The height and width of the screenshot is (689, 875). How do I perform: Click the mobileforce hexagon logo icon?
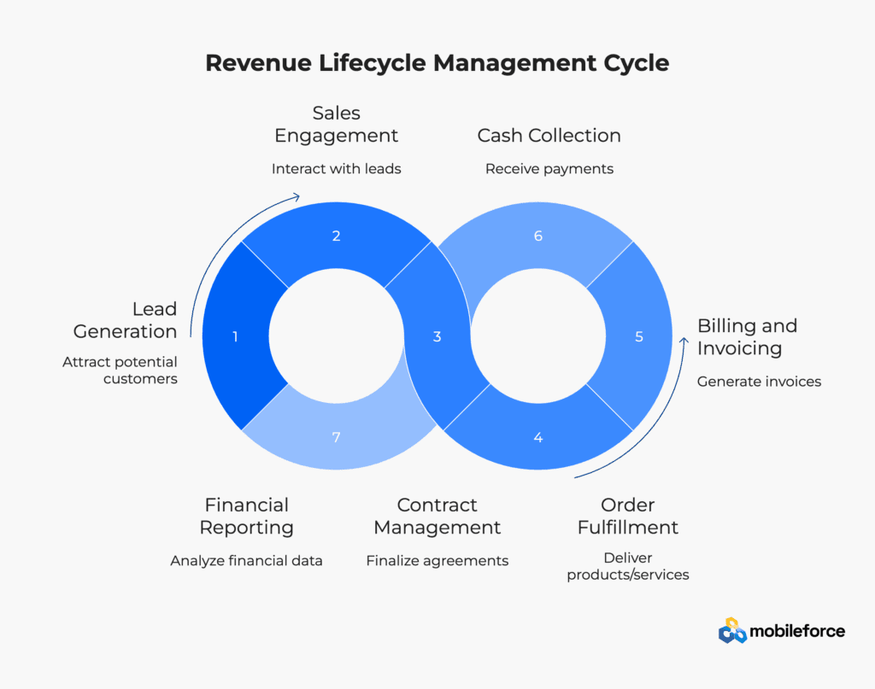tap(732, 630)
